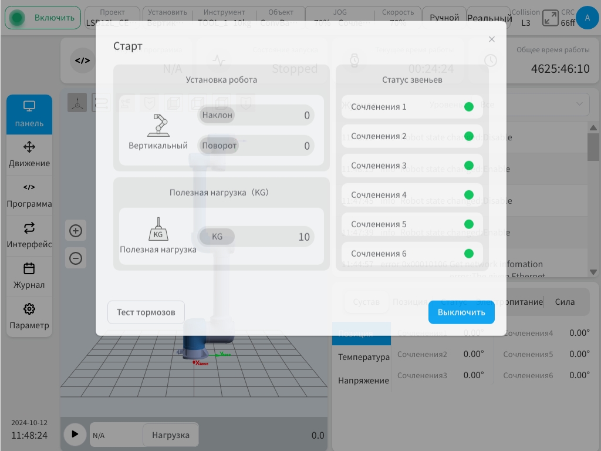
Task: Click the Инструмент selector in top bar
Action: coord(224,18)
